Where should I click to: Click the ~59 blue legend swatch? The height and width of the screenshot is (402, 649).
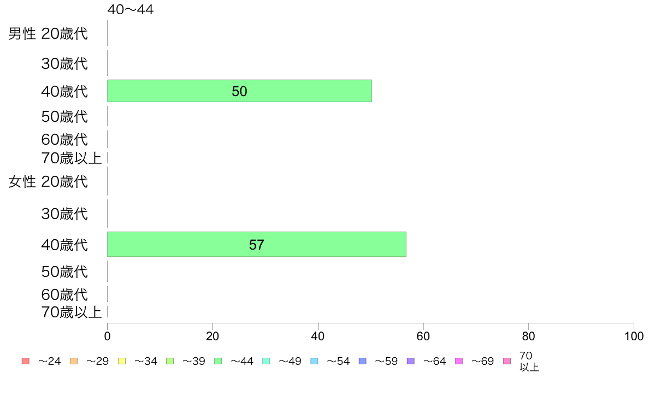pos(363,361)
